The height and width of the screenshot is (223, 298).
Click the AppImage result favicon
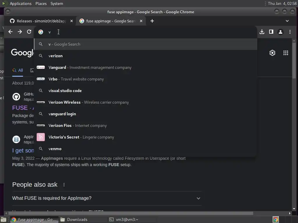[x=16, y=139]
